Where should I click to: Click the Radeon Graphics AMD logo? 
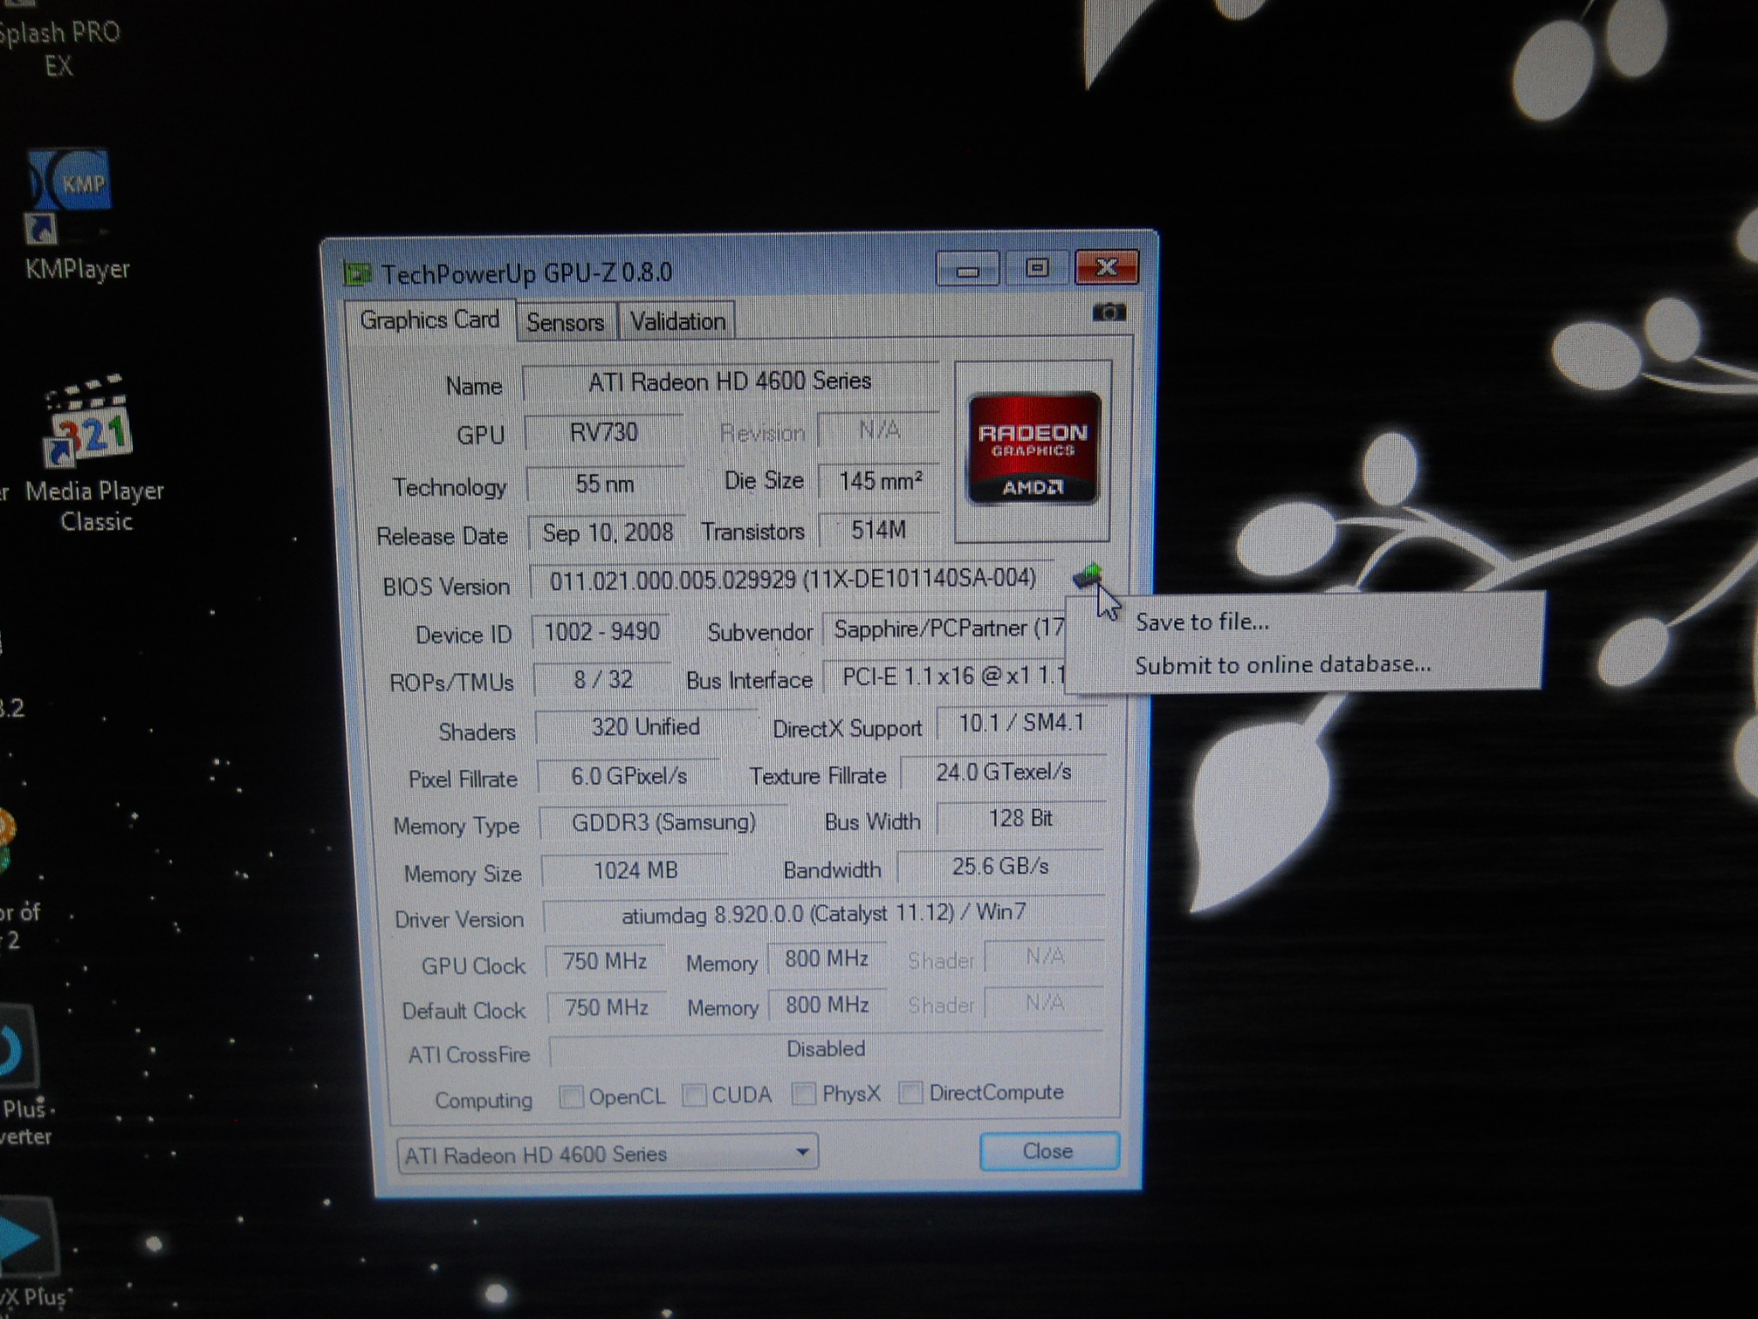(x=1033, y=448)
